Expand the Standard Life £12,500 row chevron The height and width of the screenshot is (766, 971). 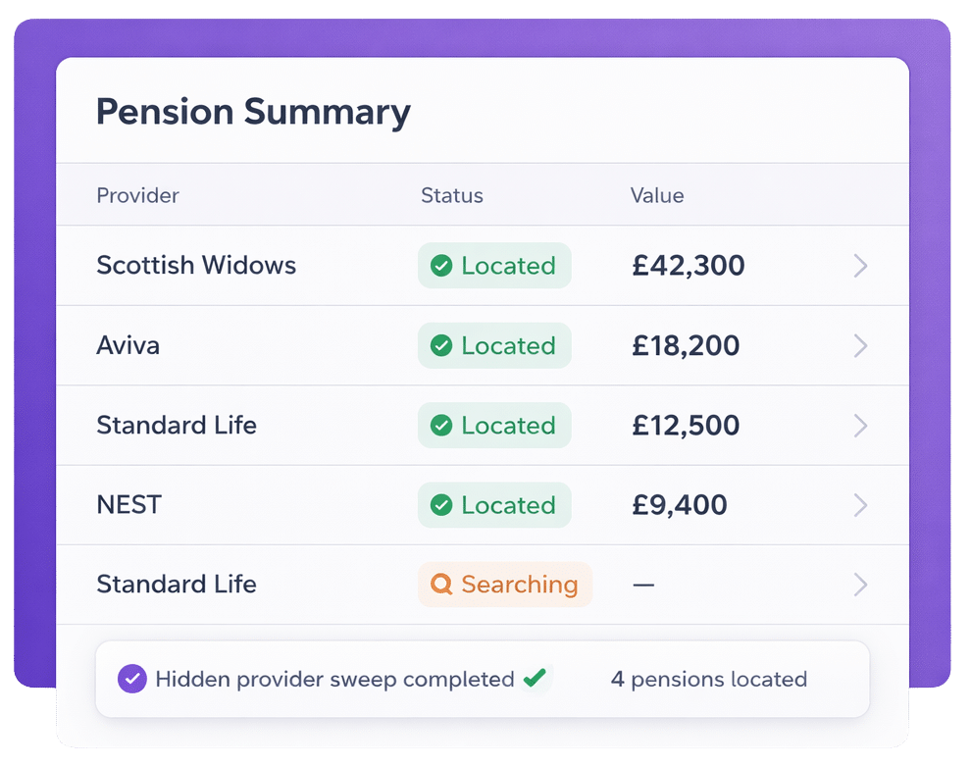pos(860,426)
